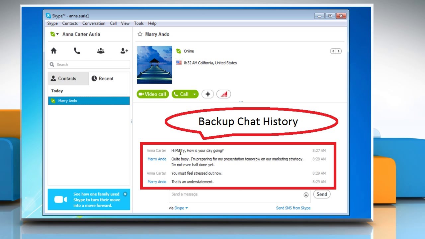Click Send SMS from Skype link

(x=293, y=208)
